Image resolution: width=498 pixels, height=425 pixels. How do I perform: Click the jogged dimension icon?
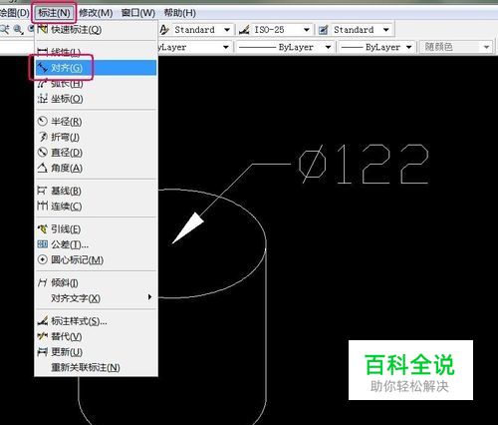click(x=42, y=137)
